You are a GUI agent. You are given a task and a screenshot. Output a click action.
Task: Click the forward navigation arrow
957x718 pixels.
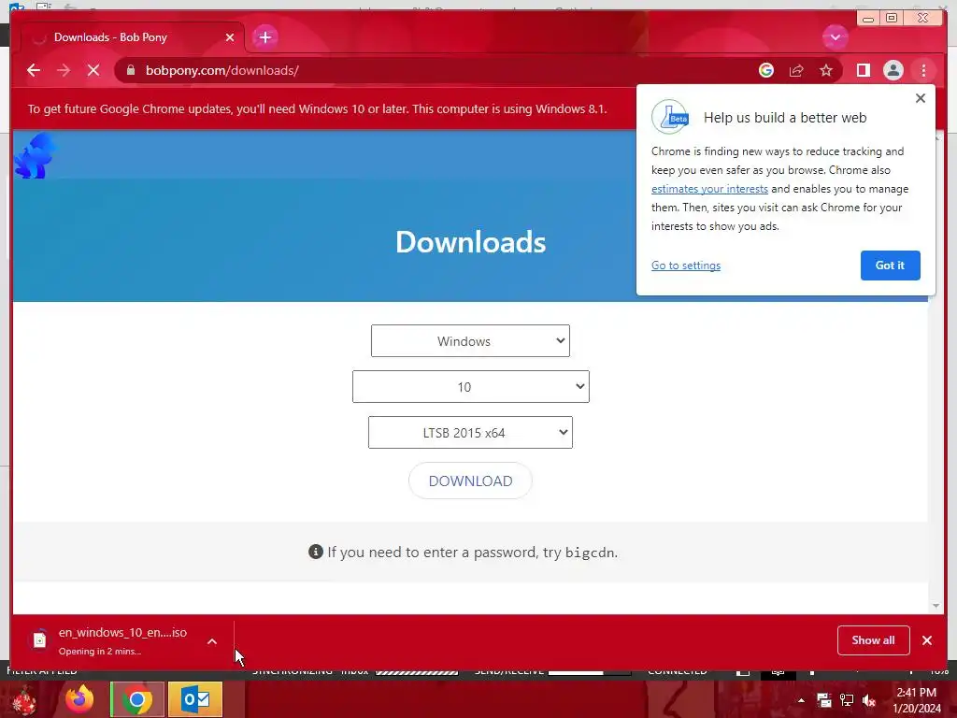(x=64, y=70)
